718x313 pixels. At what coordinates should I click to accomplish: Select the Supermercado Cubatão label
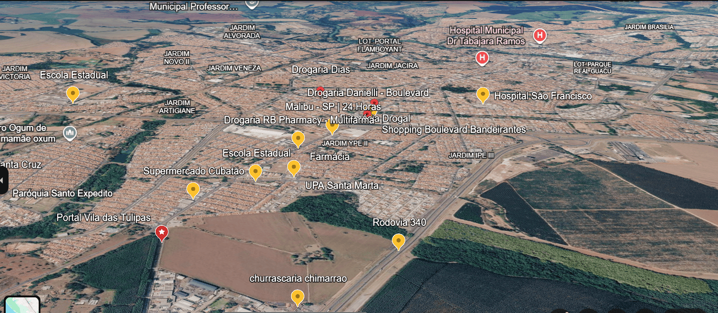pyautogui.click(x=194, y=171)
